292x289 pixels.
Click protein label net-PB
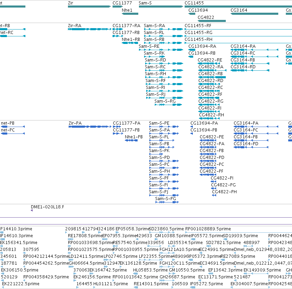click(x=8, y=123)
